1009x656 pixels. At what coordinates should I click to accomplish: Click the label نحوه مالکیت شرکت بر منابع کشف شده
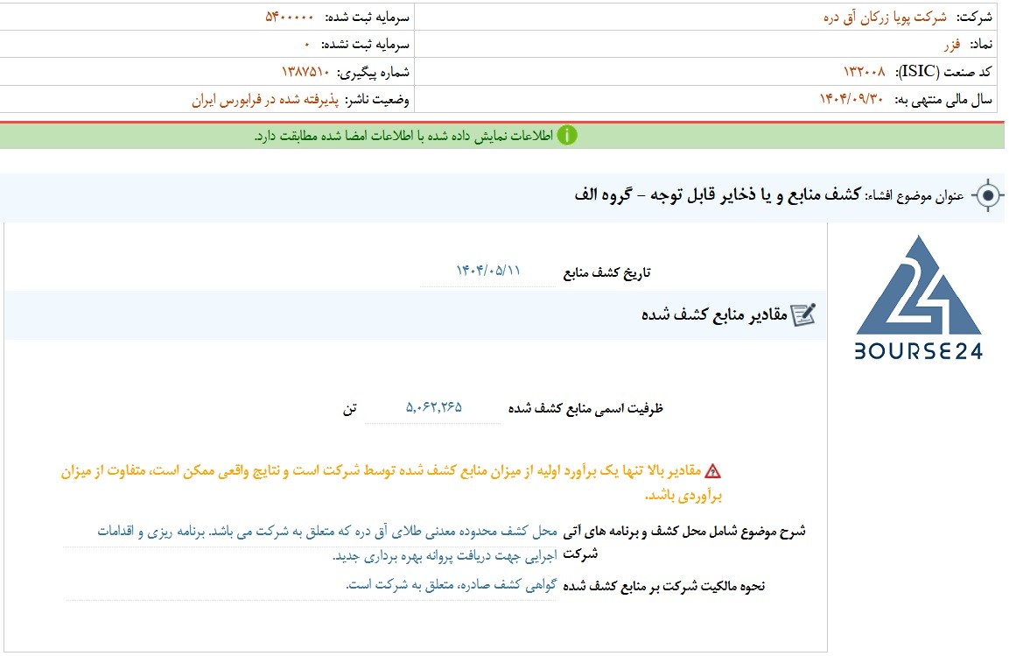pyautogui.click(x=664, y=587)
